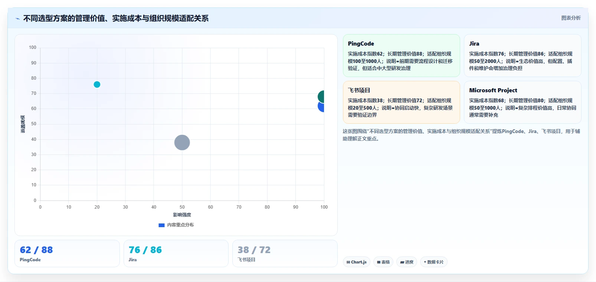
Task: Open the Jira info card
Action: pyautogui.click(x=523, y=56)
